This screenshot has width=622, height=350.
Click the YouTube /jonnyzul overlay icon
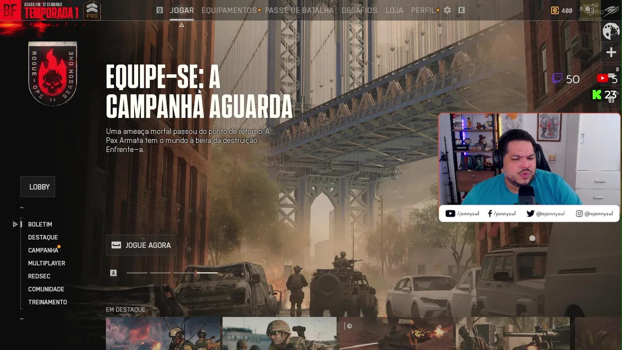pyautogui.click(x=450, y=213)
